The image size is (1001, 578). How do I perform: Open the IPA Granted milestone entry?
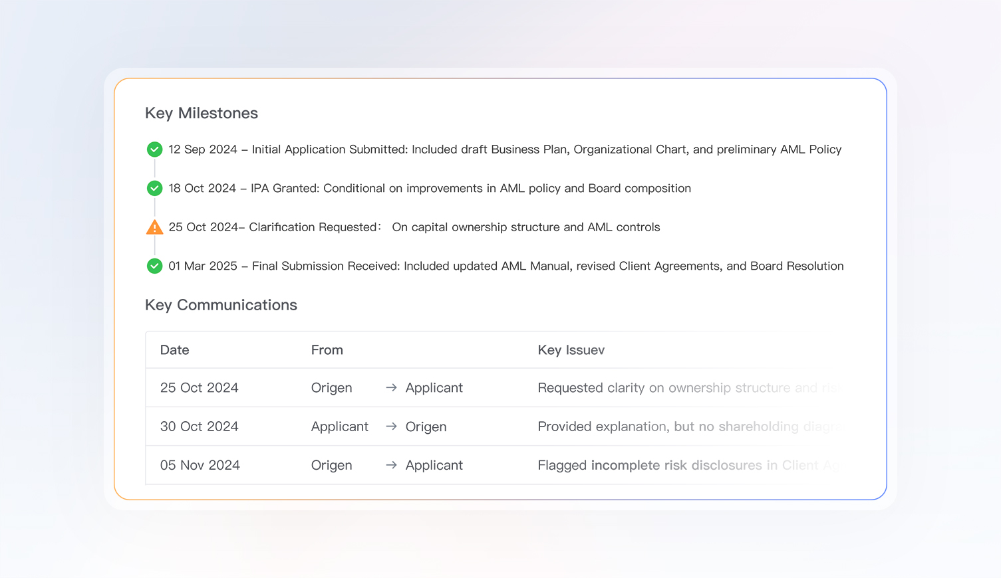pos(430,189)
